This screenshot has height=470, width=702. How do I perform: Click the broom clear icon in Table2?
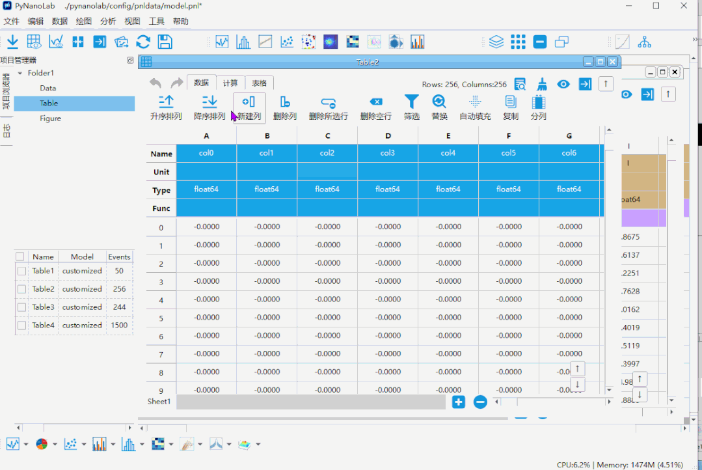(x=542, y=84)
